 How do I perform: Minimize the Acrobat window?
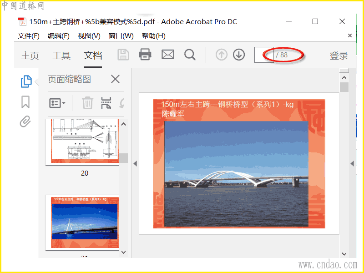coord(289,21)
